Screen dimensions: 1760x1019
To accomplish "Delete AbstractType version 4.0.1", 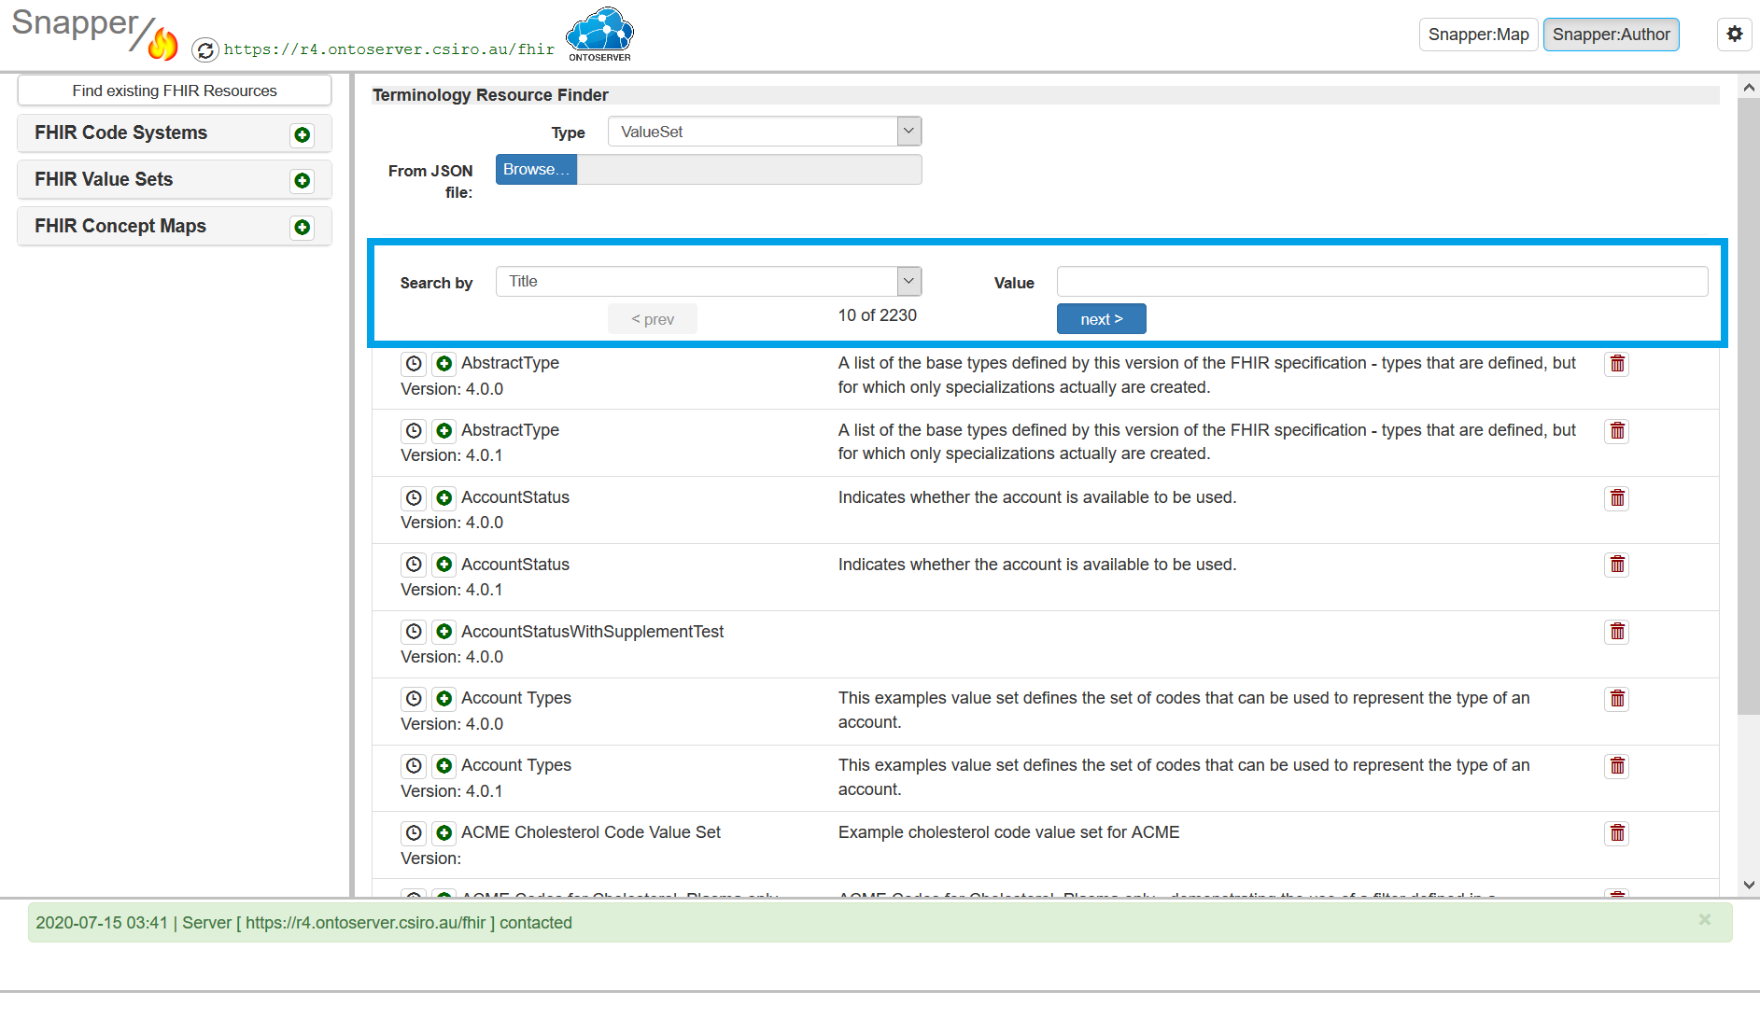I will 1617,431.
